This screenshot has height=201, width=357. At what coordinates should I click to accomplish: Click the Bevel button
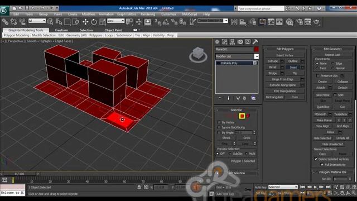273,67
